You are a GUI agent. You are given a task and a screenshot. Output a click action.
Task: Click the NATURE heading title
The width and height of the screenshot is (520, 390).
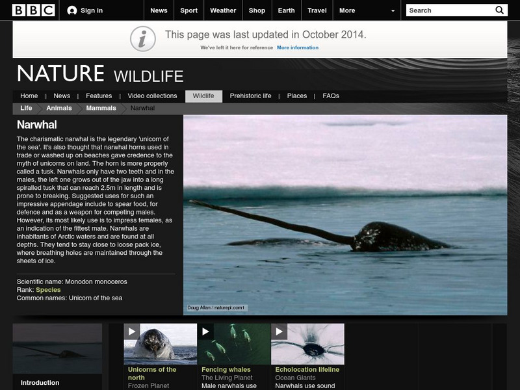(60, 73)
